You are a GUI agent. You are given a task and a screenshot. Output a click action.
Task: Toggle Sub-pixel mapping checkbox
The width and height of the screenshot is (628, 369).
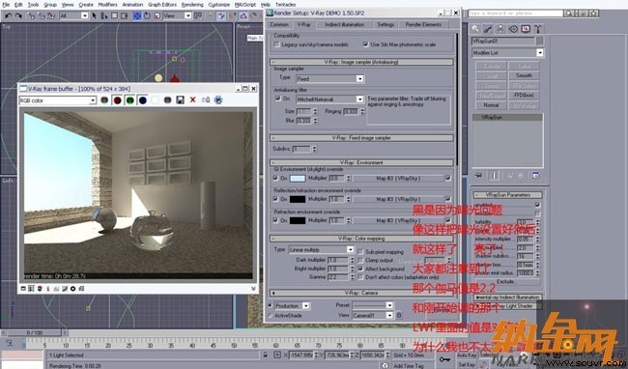360,252
